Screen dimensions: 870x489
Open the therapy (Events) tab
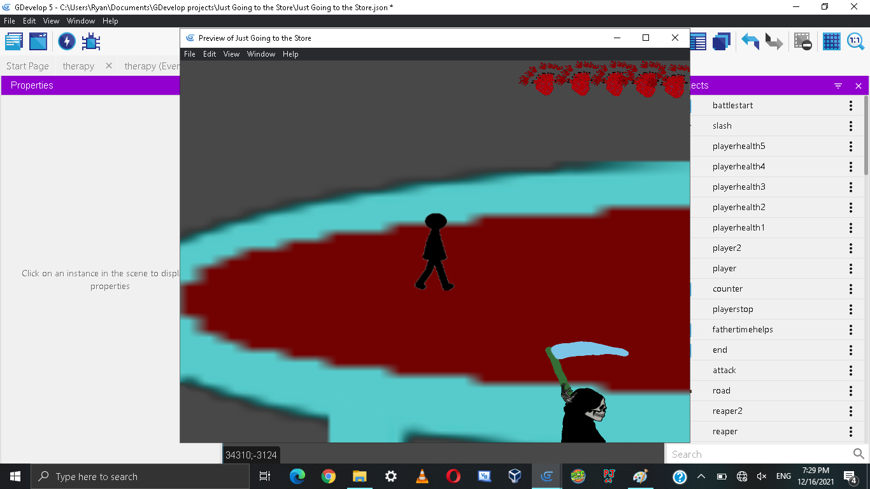(152, 66)
